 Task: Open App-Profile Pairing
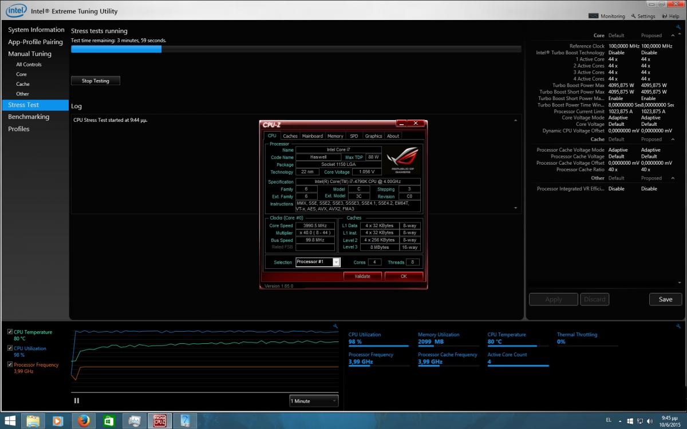coord(35,42)
